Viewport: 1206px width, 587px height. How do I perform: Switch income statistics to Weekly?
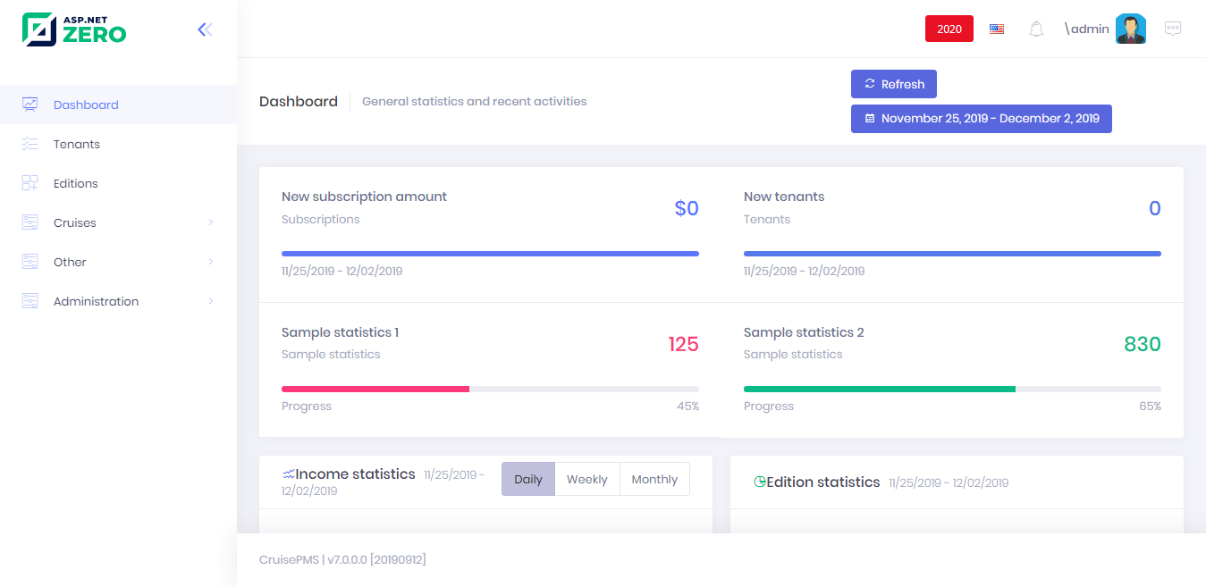pyautogui.click(x=587, y=479)
